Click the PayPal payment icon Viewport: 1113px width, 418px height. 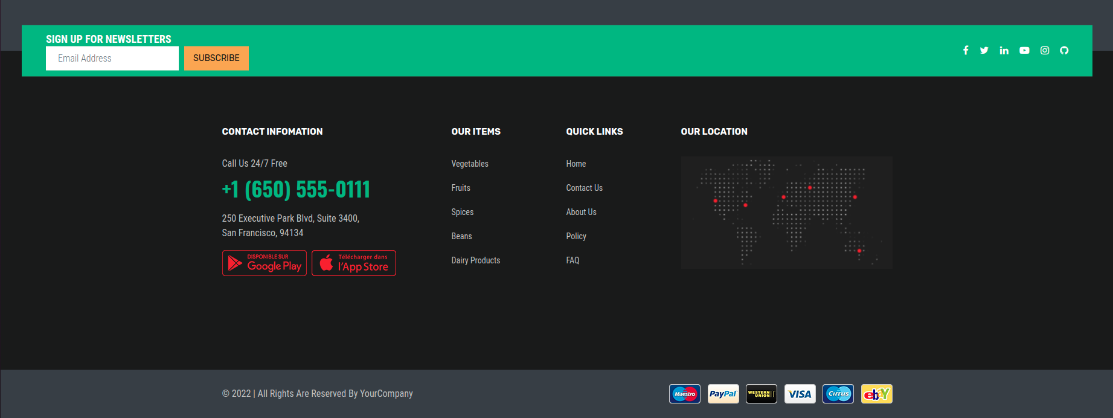tap(723, 394)
